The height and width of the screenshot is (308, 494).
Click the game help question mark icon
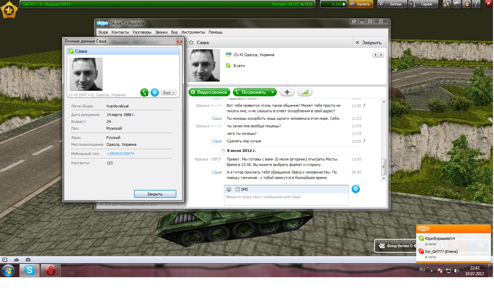(x=476, y=4)
